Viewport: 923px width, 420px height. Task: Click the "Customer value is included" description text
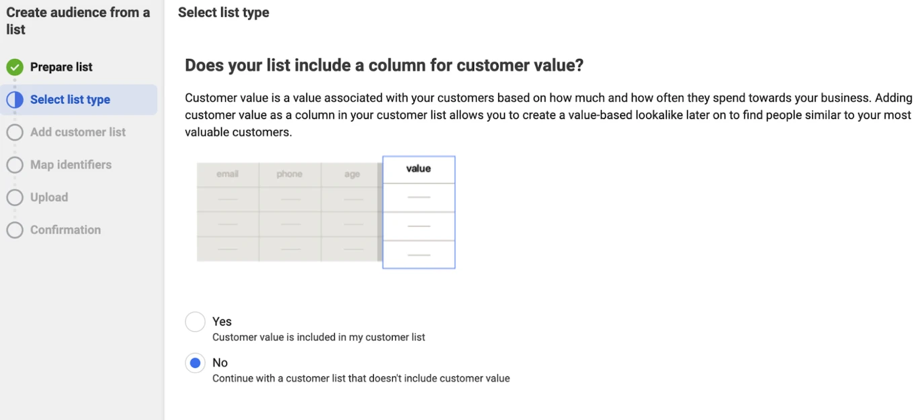(319, 337)
